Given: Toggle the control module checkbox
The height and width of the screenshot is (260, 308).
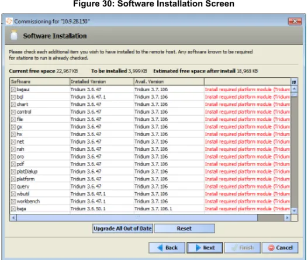Looking at the screenshot, I should tap(13, 112).
